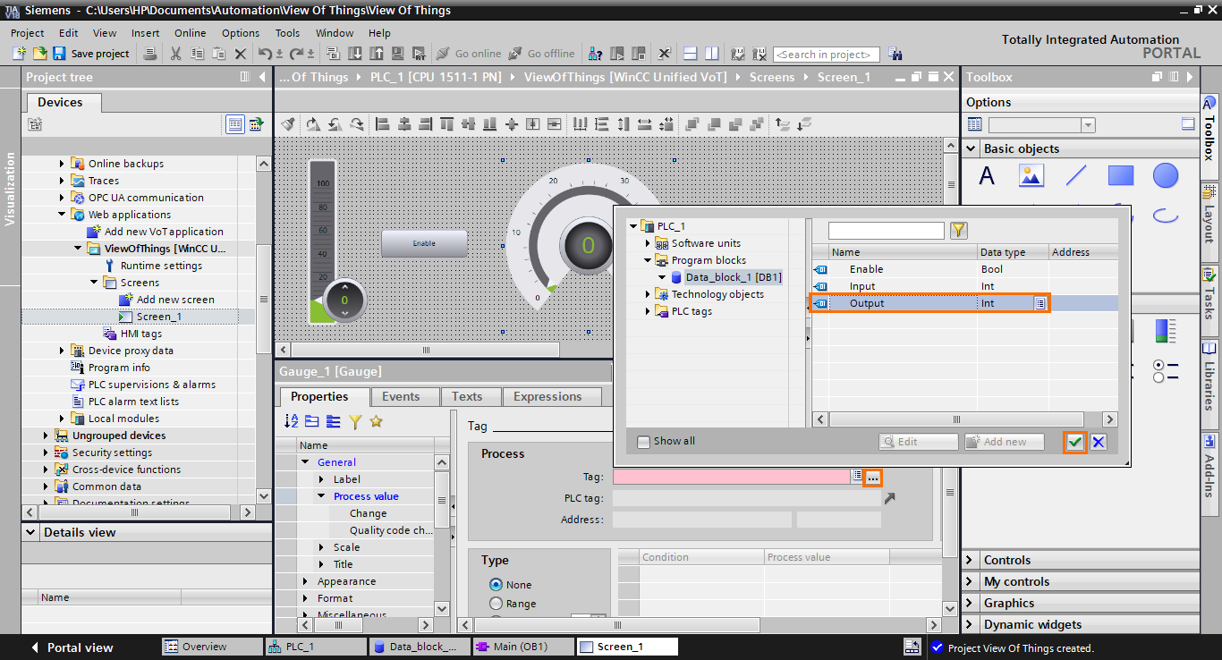1222x660 pixels.
Task: Open Portal view
Action: tap(72, 647)
